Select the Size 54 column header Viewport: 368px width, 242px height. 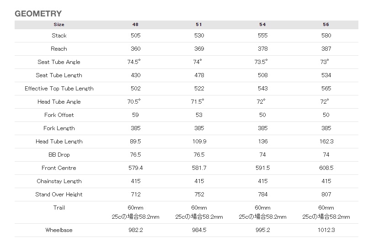pyautogui.click(x=262, y=24)
